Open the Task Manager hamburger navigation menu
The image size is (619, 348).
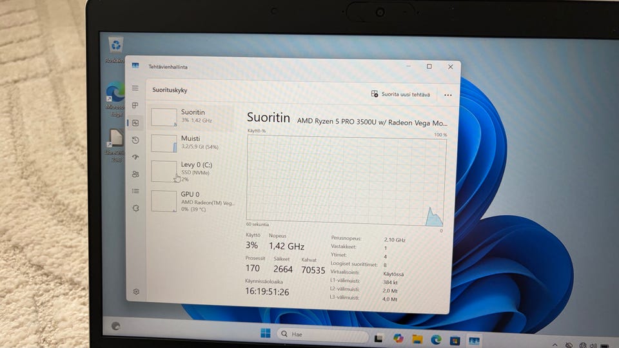(135, 88)
